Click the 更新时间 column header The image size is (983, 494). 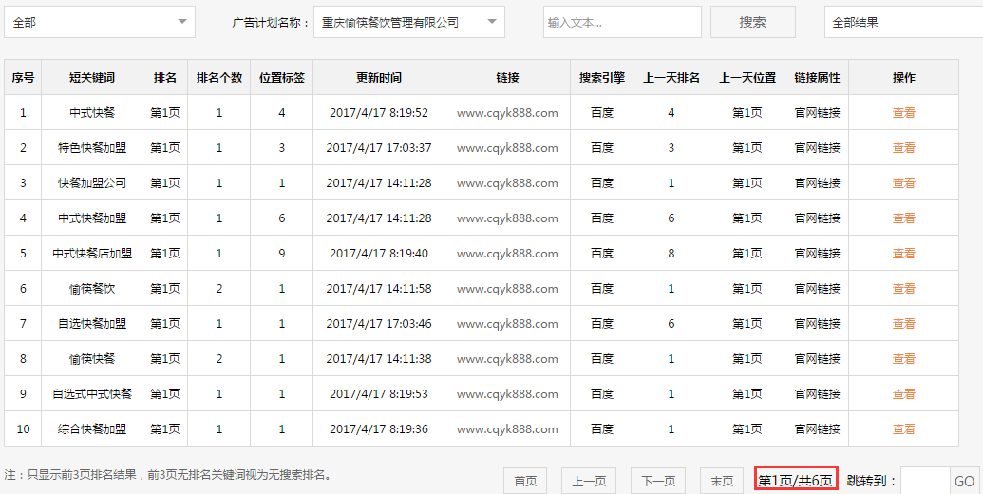click(x=378, y=78)
